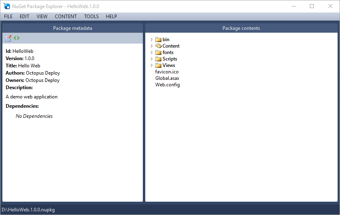Image resolution: width=340 pixels, height=215 pixels.
Task: Click the D:\HelloWeb.1.0.0.nupkg status bar path
Action: tap(28, 210)
